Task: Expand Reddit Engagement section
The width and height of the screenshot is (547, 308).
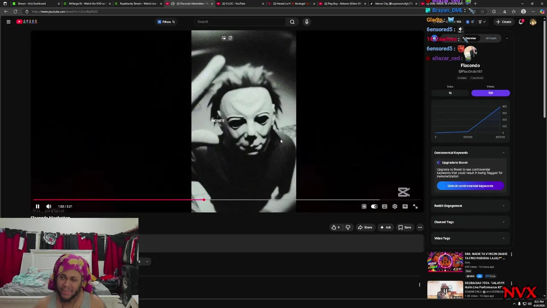Action: tap(470, 206)
